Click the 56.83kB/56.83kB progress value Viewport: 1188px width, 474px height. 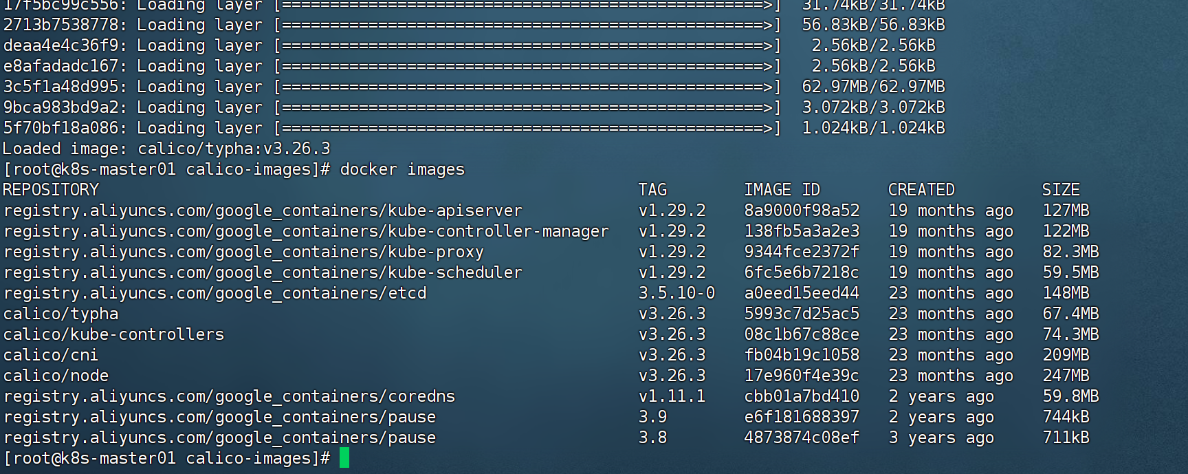coord(873,25)
